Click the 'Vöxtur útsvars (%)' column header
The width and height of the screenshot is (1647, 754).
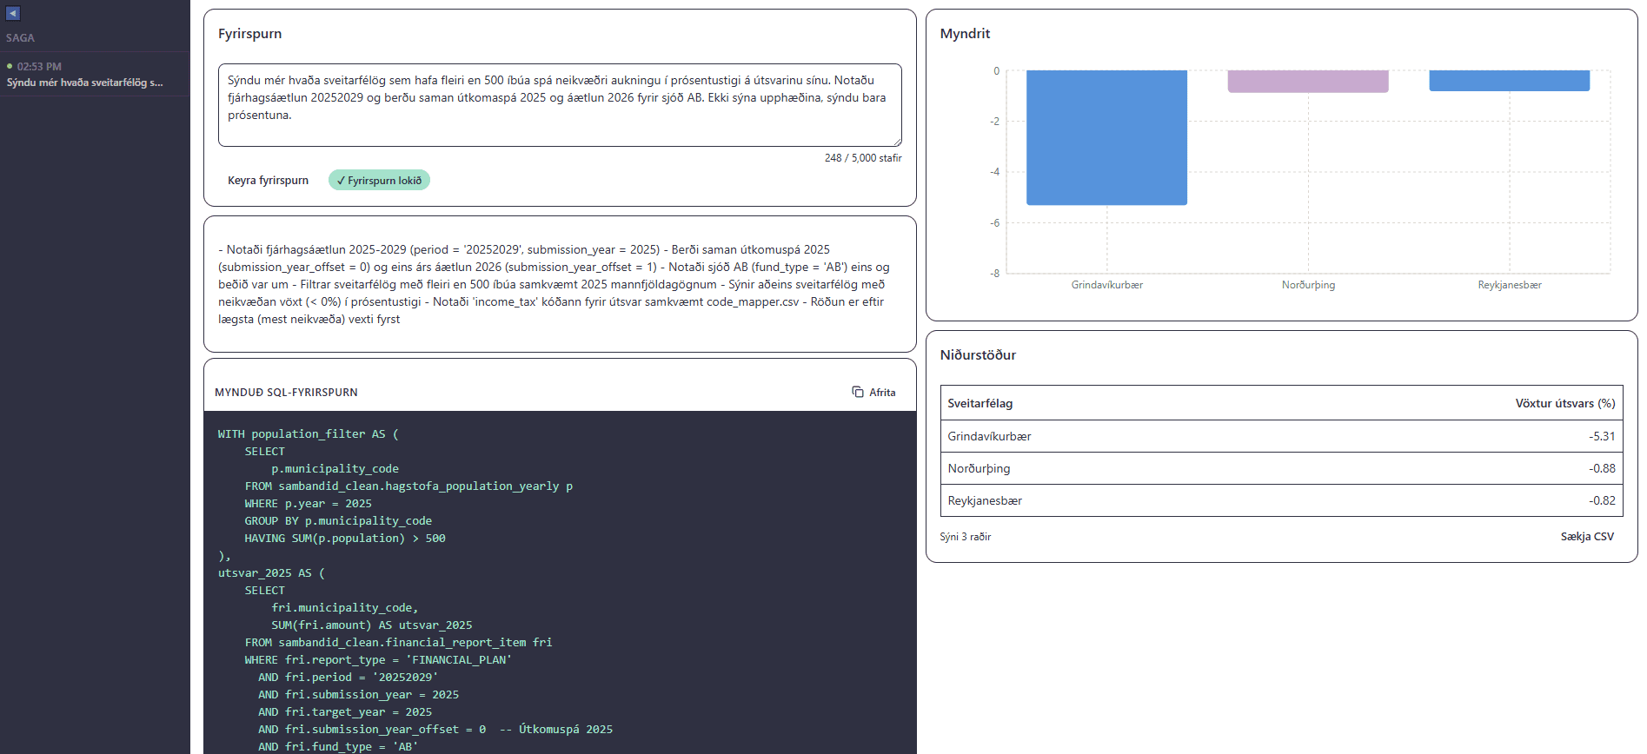coord(1565,403)
